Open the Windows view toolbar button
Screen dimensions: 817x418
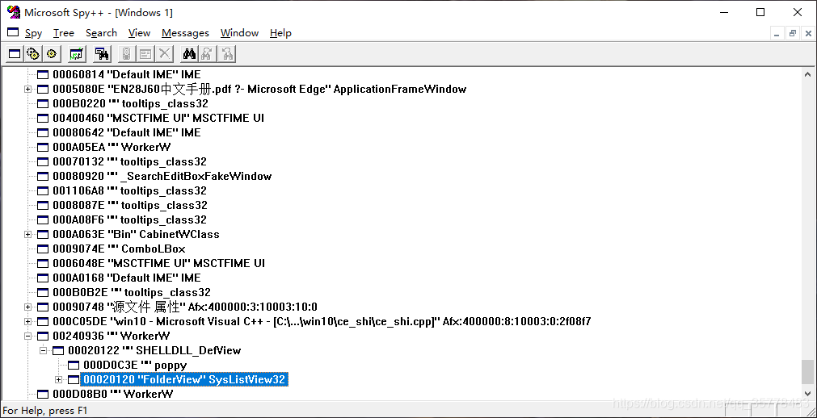[x=15, y=53]
